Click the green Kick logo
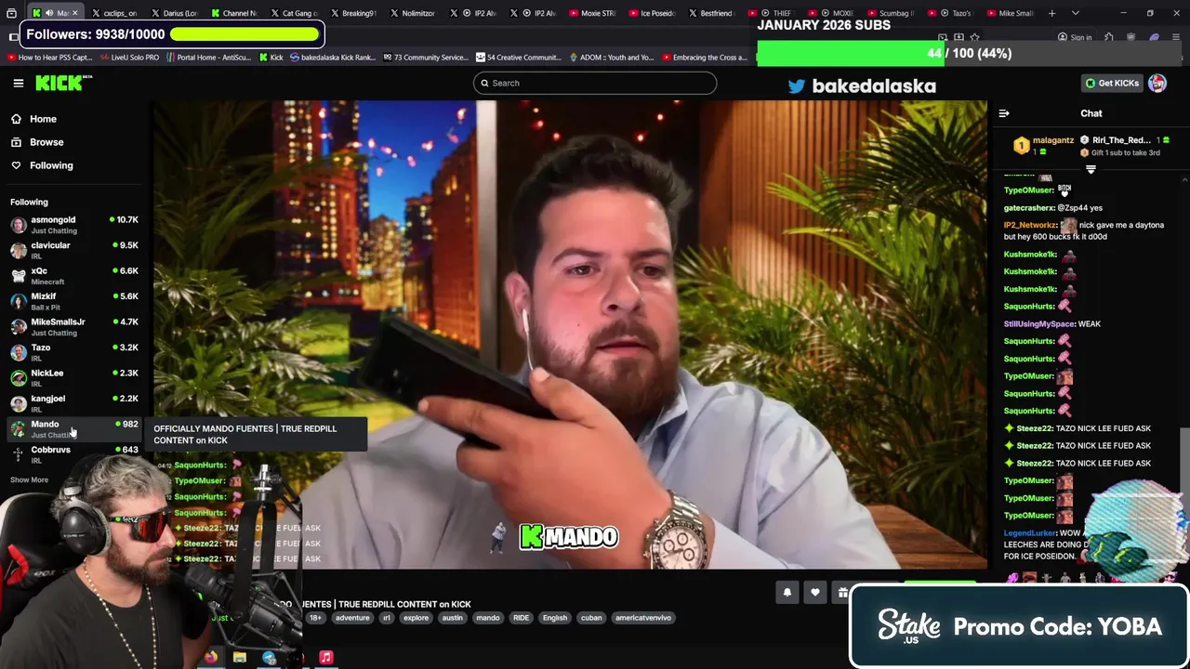The width and height of the screenshot is (1190, 669). (x=61, y=83)
